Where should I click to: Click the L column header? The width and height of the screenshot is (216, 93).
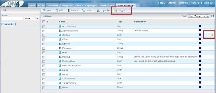click(x=48, y=22)
